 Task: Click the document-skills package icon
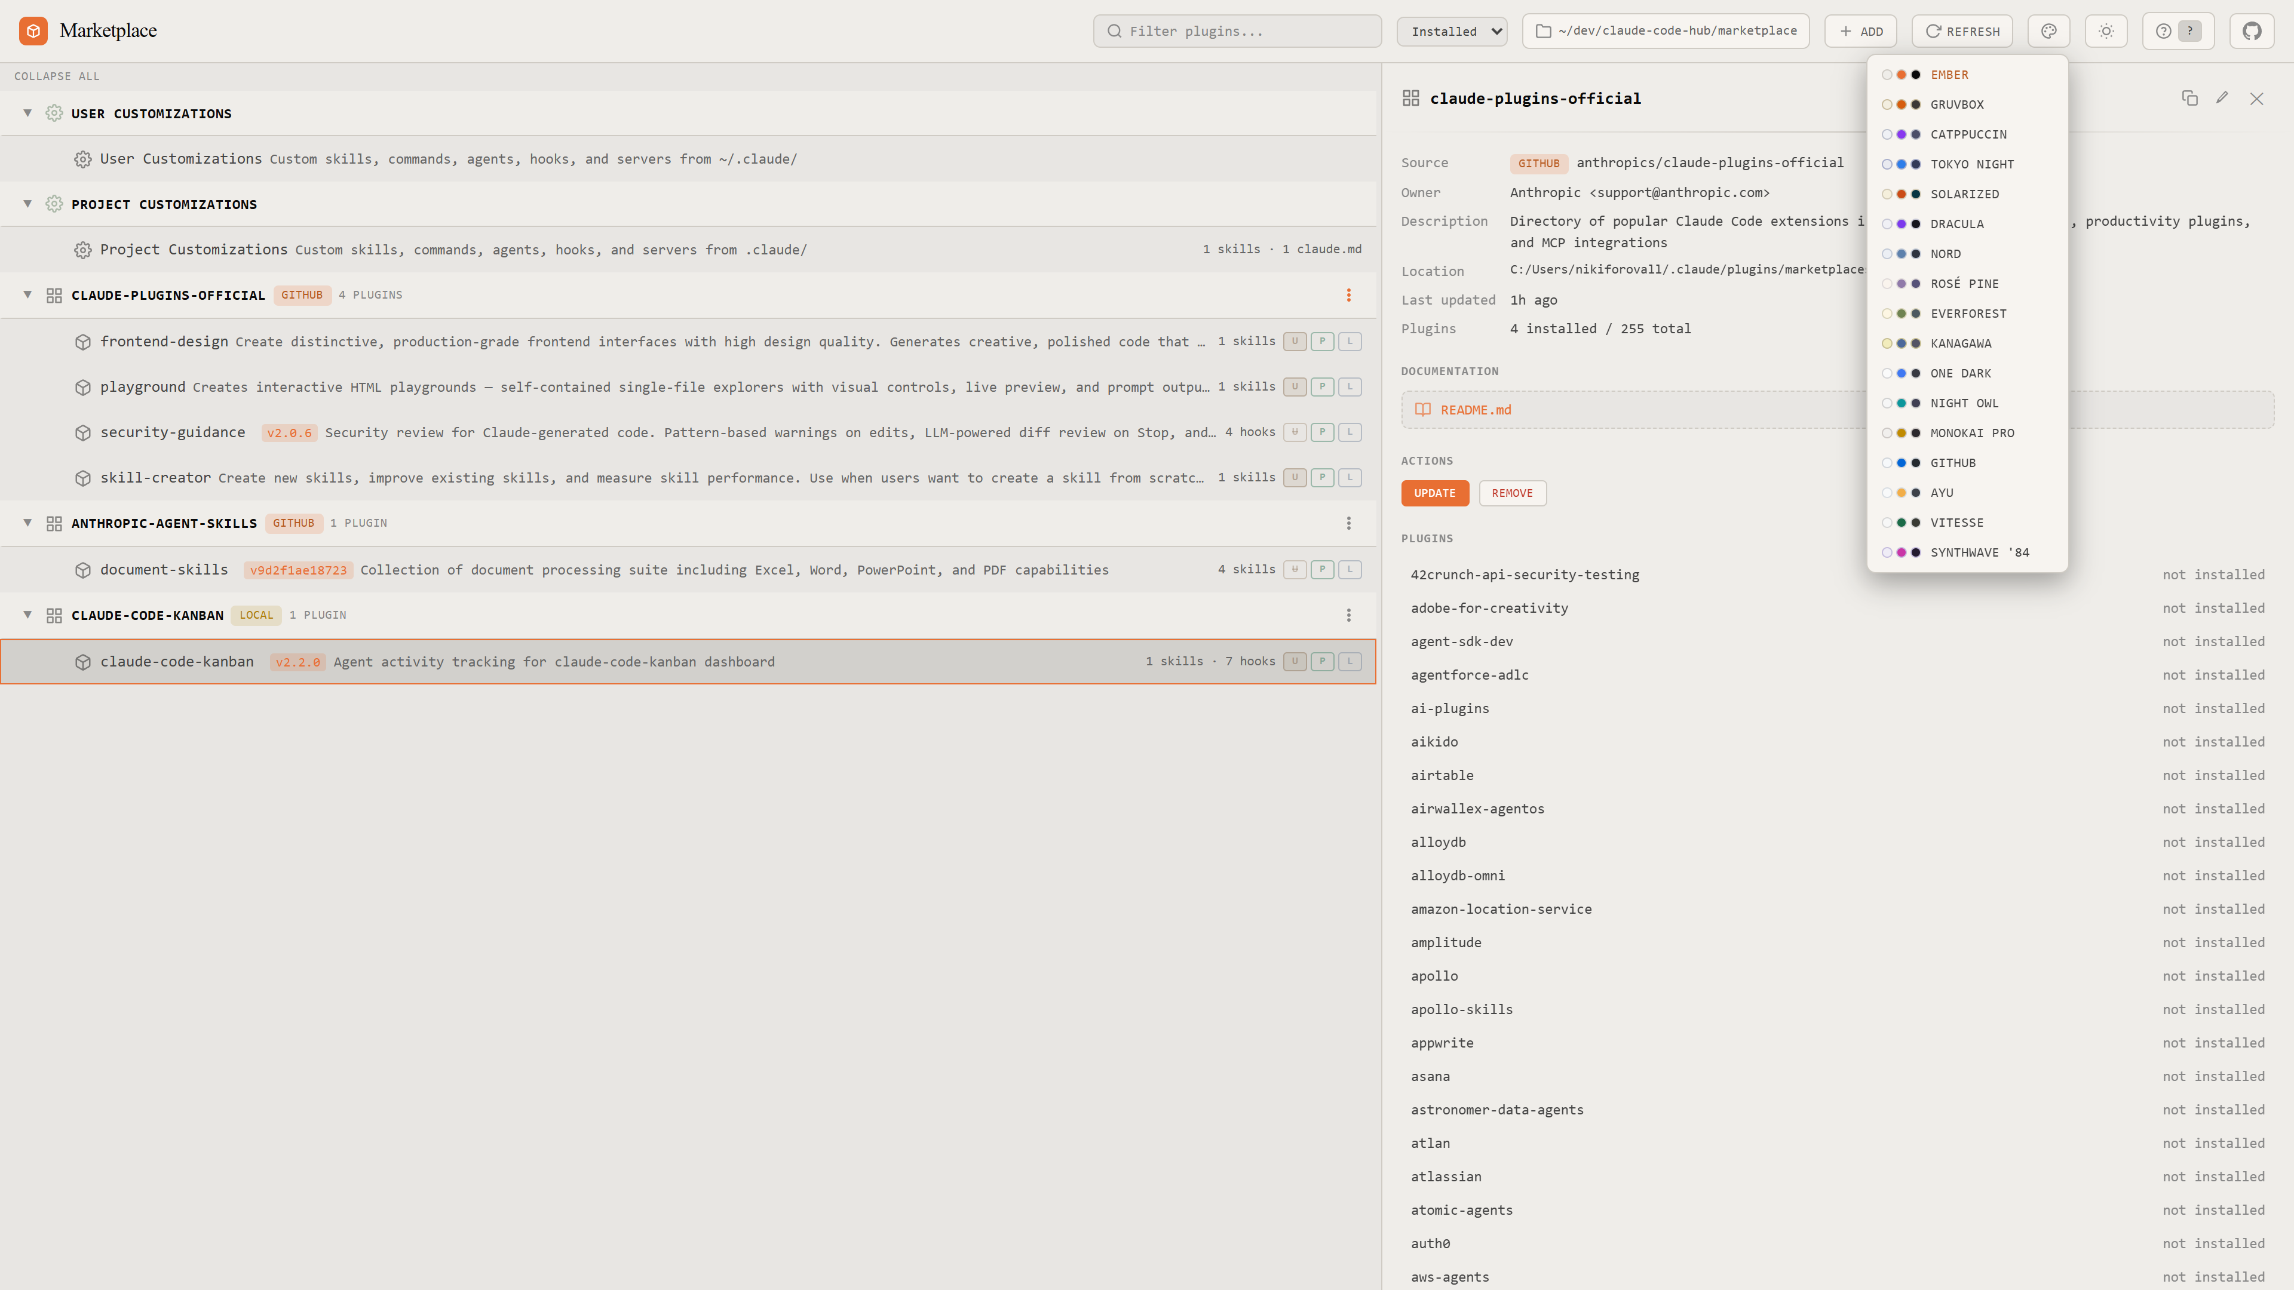click(83, 570)
